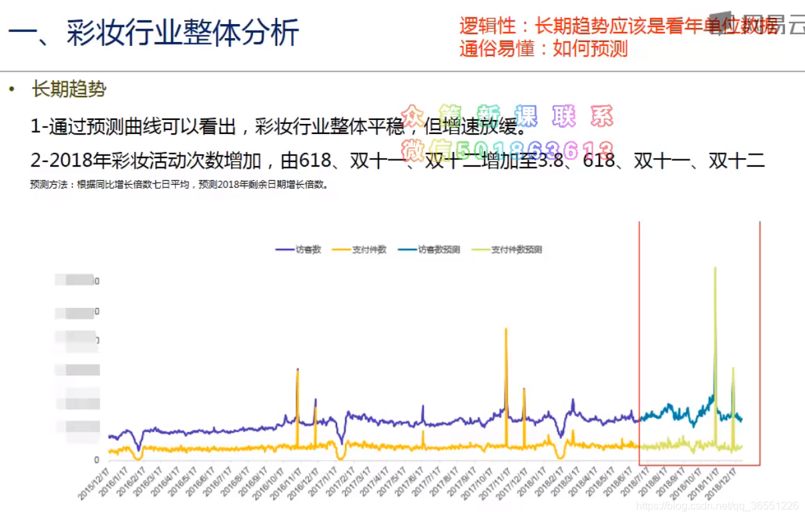Viewport: 805px width, 518px height.
Task: Click the 支付件数 legend entry
Action: click(x=359, y=250)
